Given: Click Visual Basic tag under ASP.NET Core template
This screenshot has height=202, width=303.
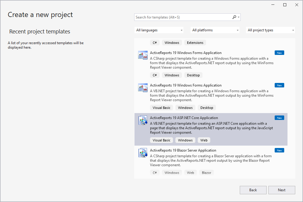Looking at the screenshot, I should (161, 140).
